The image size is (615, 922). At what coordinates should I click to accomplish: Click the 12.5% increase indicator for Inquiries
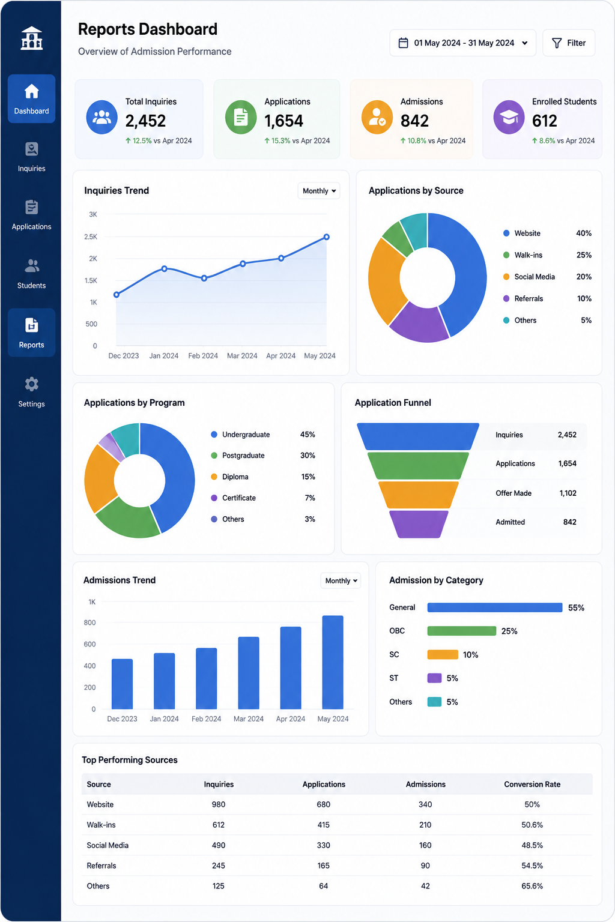point(139,140)
